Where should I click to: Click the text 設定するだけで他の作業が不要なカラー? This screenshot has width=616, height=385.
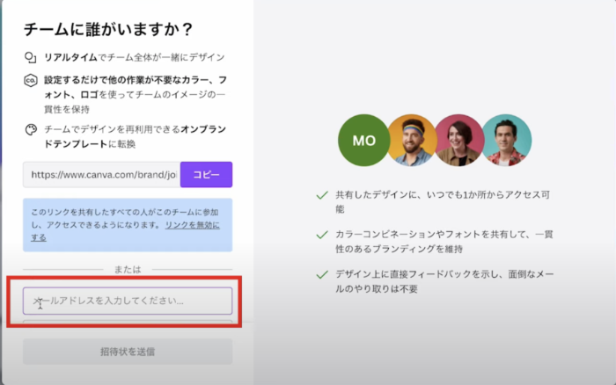127,80
